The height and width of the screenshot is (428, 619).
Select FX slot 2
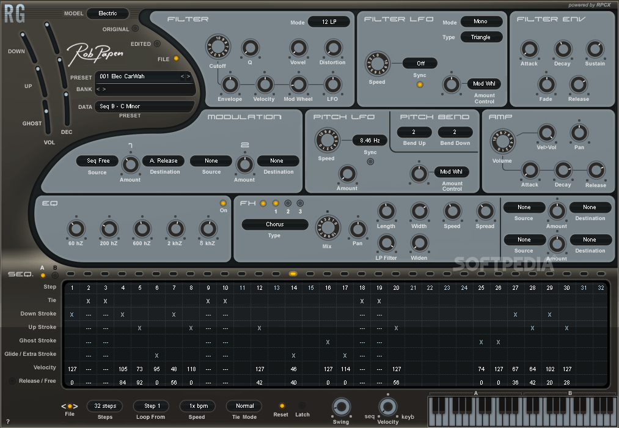[288, 204]
